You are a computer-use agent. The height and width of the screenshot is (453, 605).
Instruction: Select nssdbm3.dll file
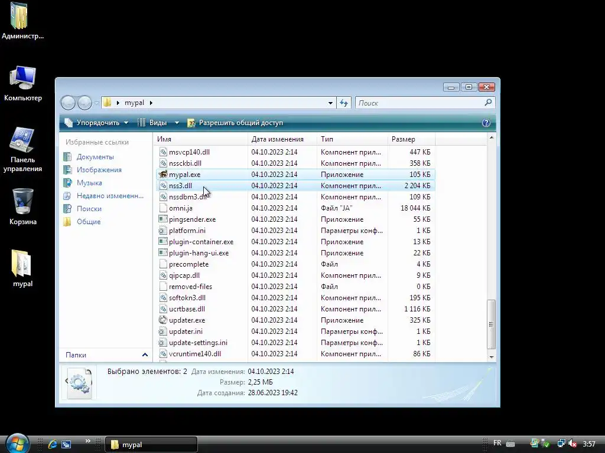187,197
